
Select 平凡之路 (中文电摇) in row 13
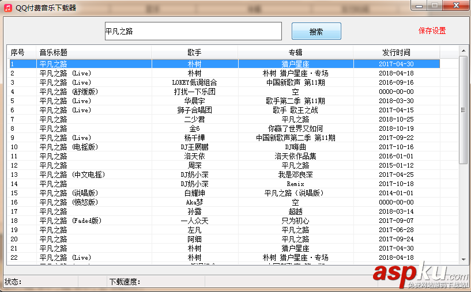72,175
